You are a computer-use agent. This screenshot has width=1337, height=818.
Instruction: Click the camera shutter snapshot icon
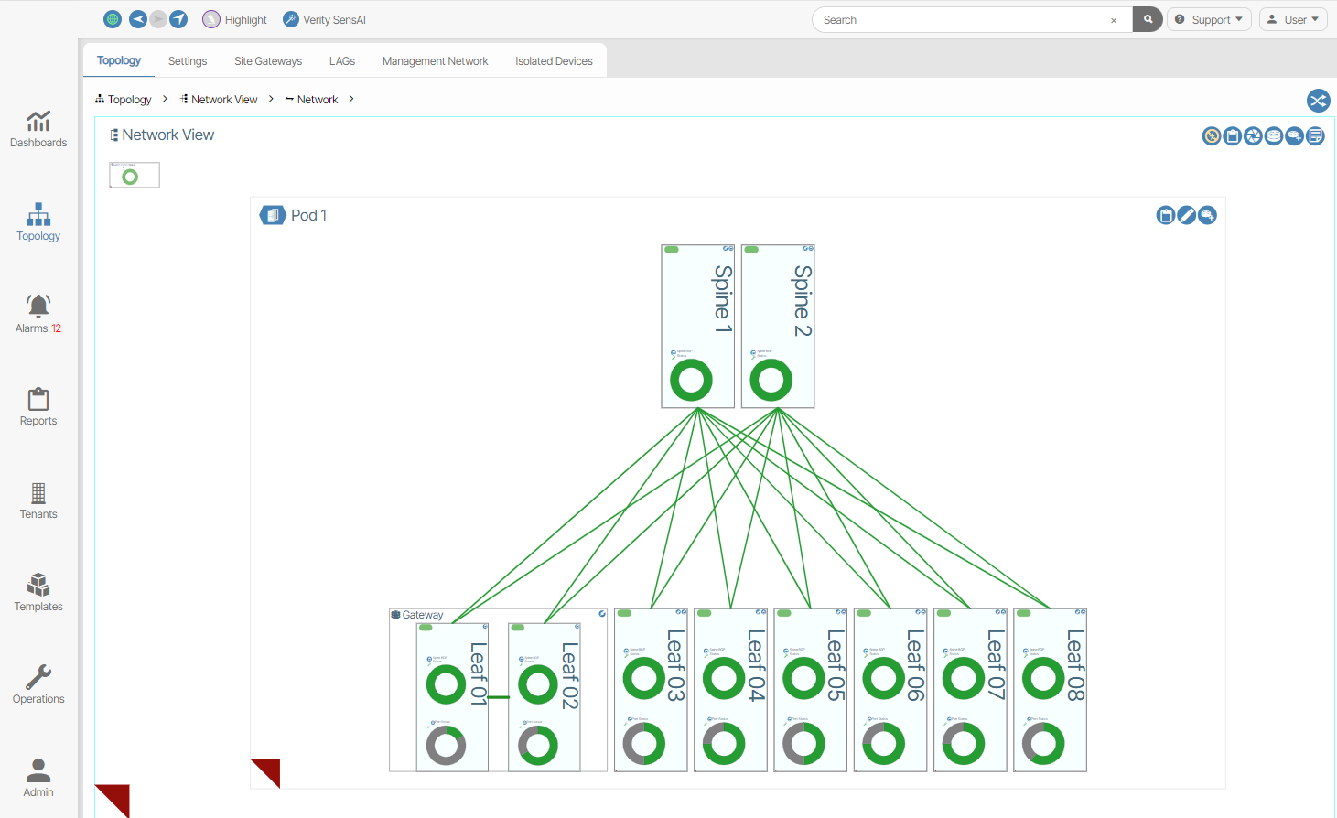coord(1253,136)
